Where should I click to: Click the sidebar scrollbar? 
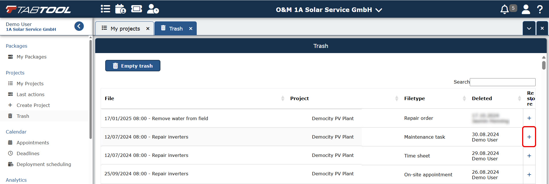pyautogui.click(x=91, y=89)
